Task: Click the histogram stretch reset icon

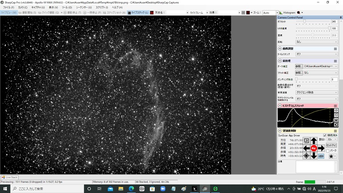Action: coord(336,115)
